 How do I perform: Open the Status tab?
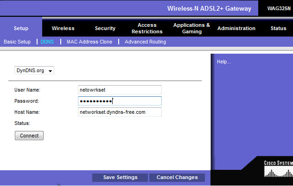279,28
